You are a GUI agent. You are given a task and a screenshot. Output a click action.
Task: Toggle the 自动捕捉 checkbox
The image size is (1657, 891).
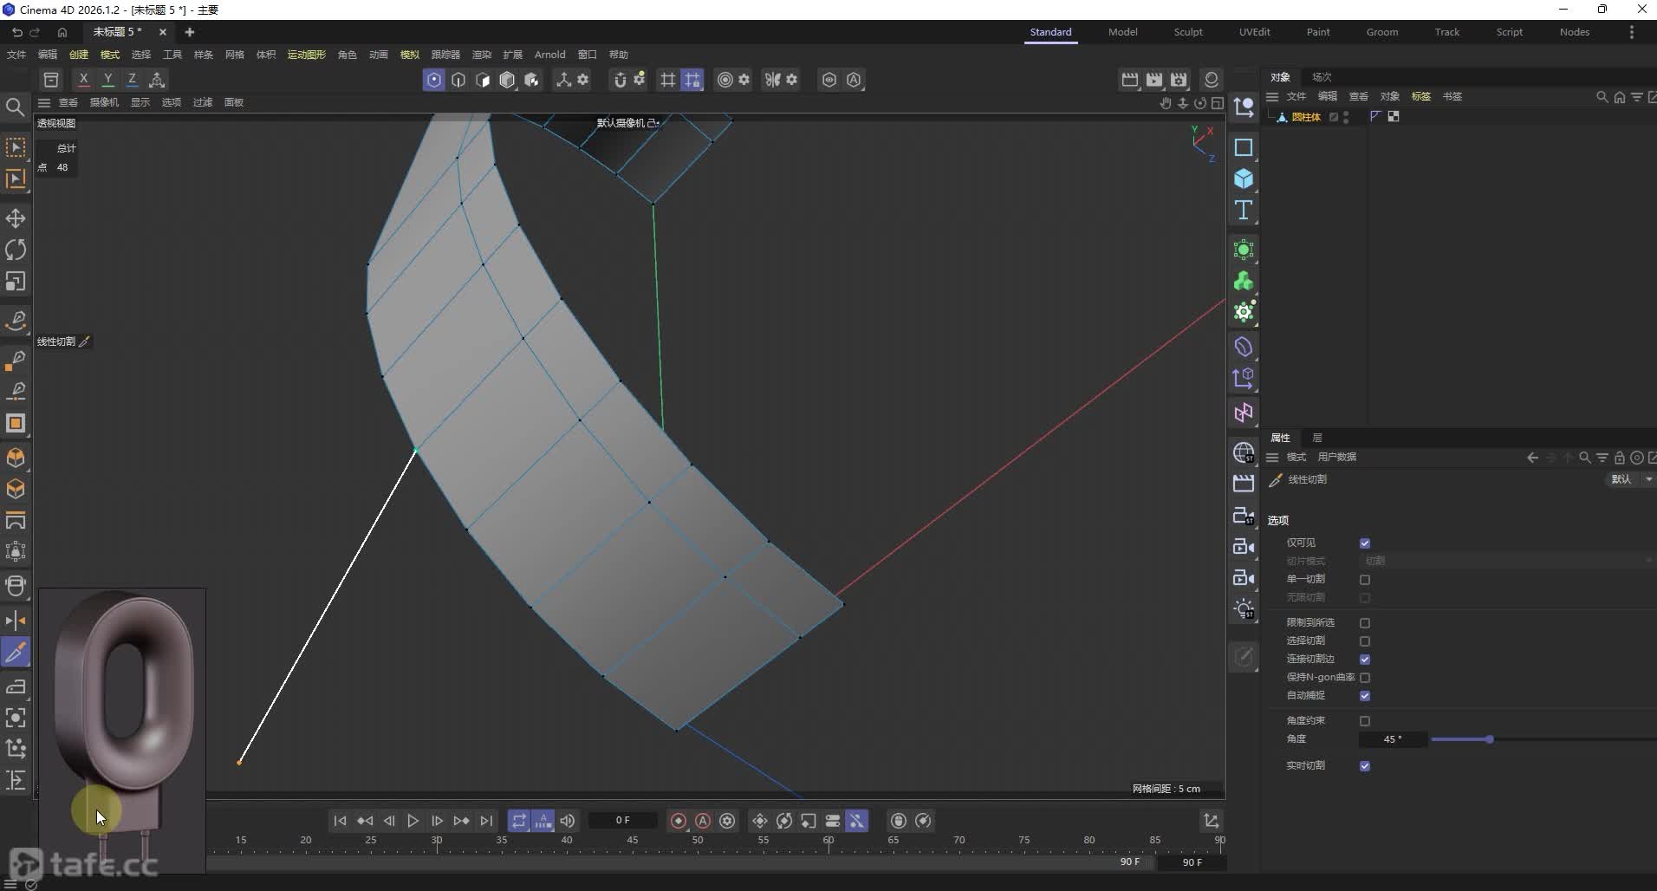coord(1365,696)
